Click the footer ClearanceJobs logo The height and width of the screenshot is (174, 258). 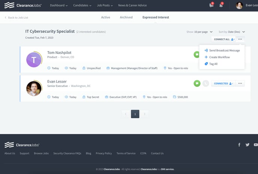[x=22, y=145]
